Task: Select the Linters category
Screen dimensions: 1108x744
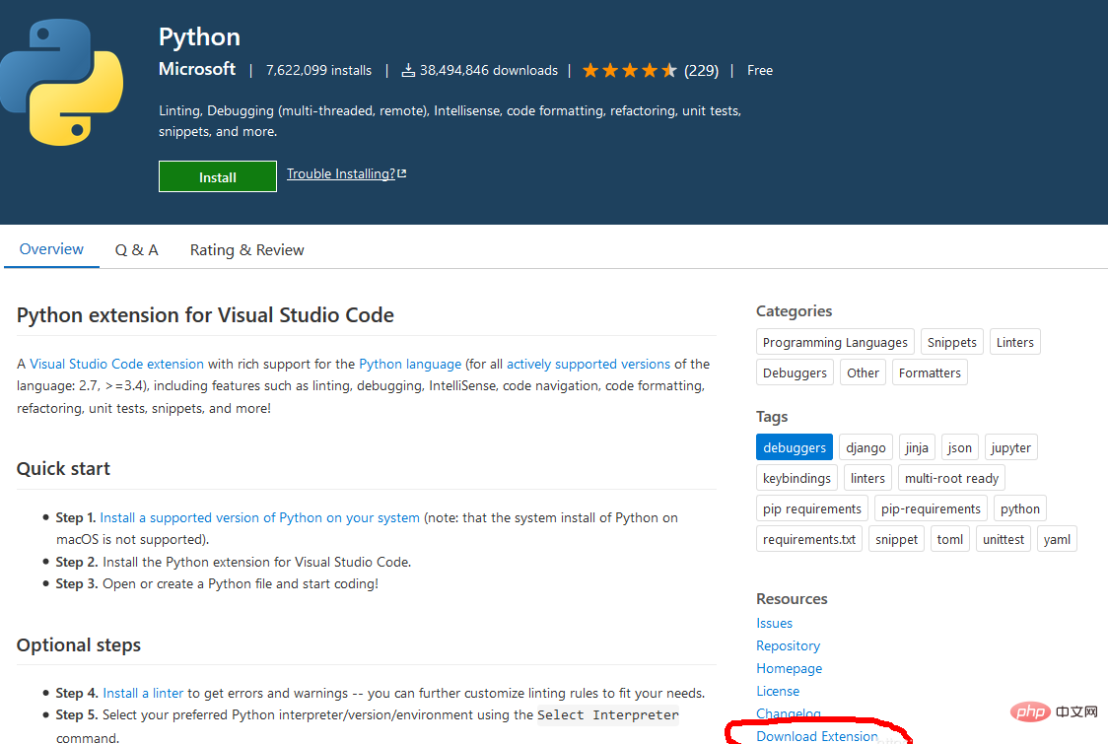Action: [1014, 342]
